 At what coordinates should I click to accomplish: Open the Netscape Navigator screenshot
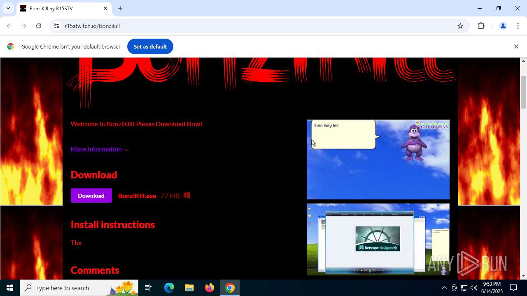[x=378, y=239]
